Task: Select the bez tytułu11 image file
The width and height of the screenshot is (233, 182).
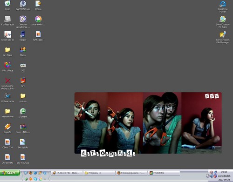Action: pos(23,159)
